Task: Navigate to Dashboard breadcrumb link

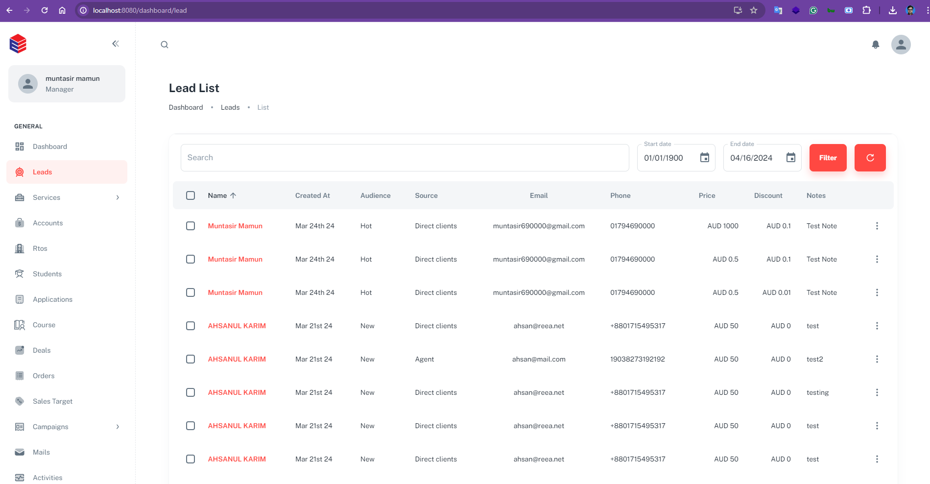Action: pyautogui.click(x=186, y=107)
